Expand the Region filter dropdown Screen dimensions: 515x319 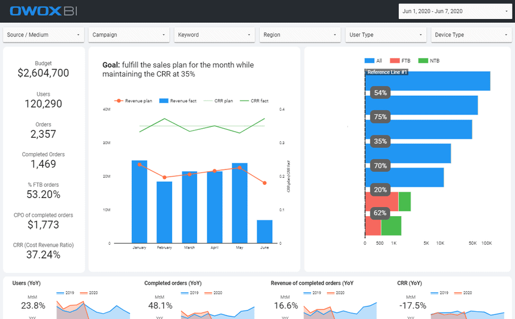[x=300, y=35]
